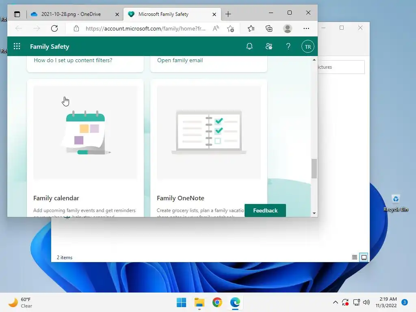Refresh the Family Safety page

pyautogui.click(x=54, y=28)
